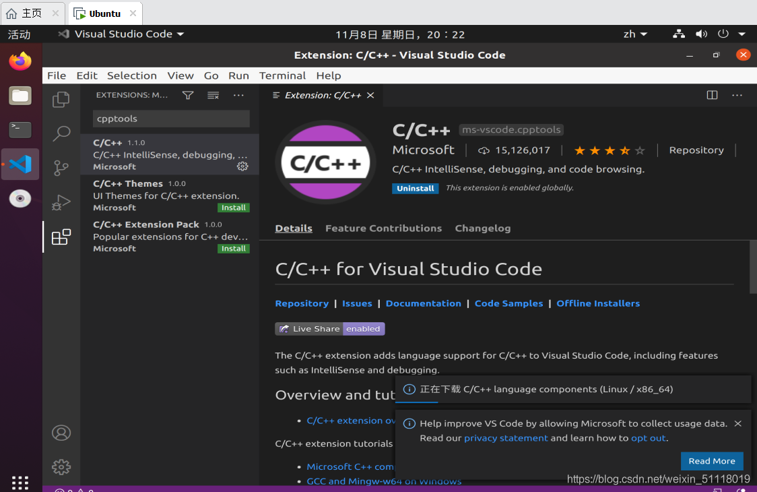Open power icon in top bar
The width and height of the screenshot is (757, 492).
click(x=723, y=34)
